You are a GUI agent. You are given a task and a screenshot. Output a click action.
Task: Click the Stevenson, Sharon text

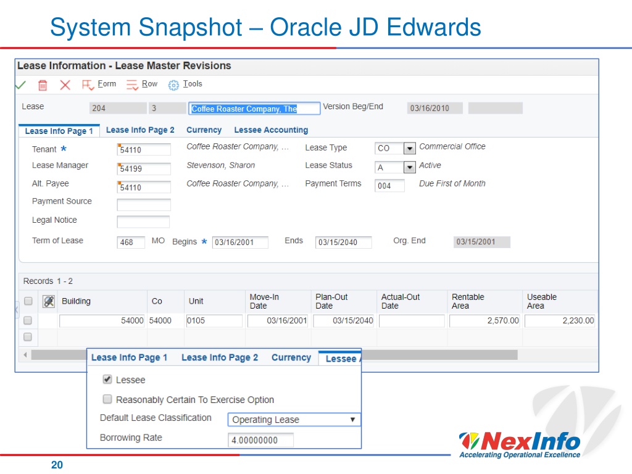pyautogui.click(x=221, y=165)
